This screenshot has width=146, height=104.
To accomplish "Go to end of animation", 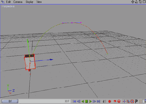I will pos(98,101).
